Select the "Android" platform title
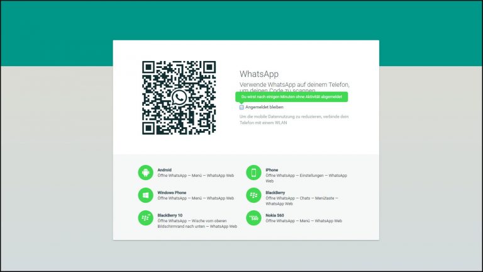The height and width of the screenshot is (272, 483). 165,170
